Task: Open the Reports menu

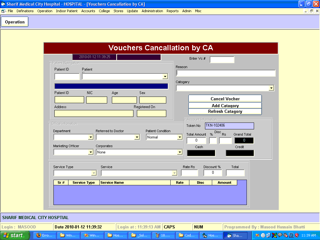Action: pos(172,11)
